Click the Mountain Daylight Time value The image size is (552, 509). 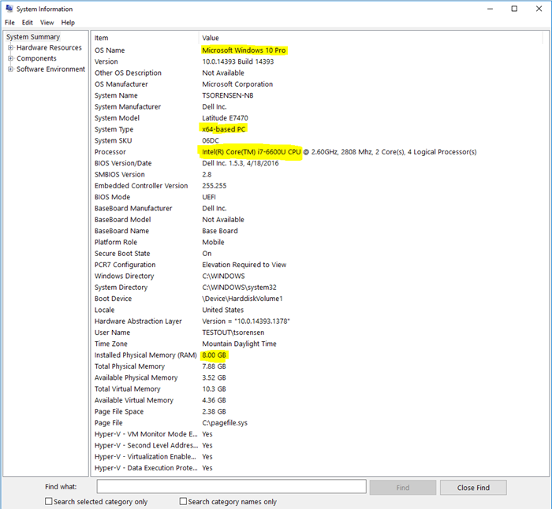[x=239, y=344]
